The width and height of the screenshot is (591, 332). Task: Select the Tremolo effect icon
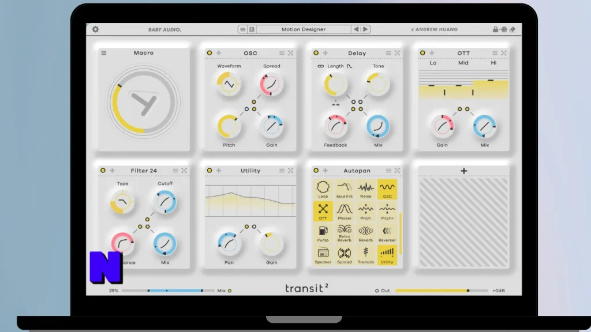365,255
